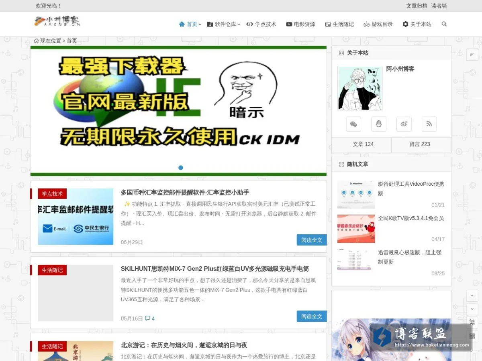482x361 pixels.
Task: Click the 关于本站 sidebar panel heading
Action: tap(357, 53)
